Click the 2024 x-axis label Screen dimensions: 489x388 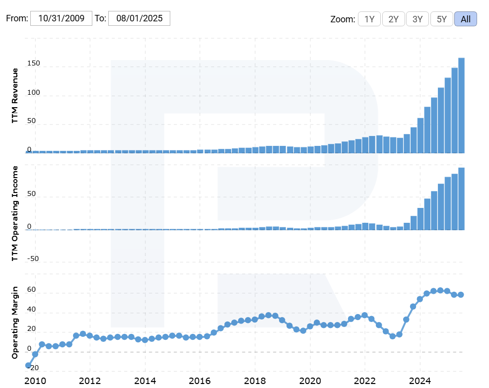(x=420, y=381)
